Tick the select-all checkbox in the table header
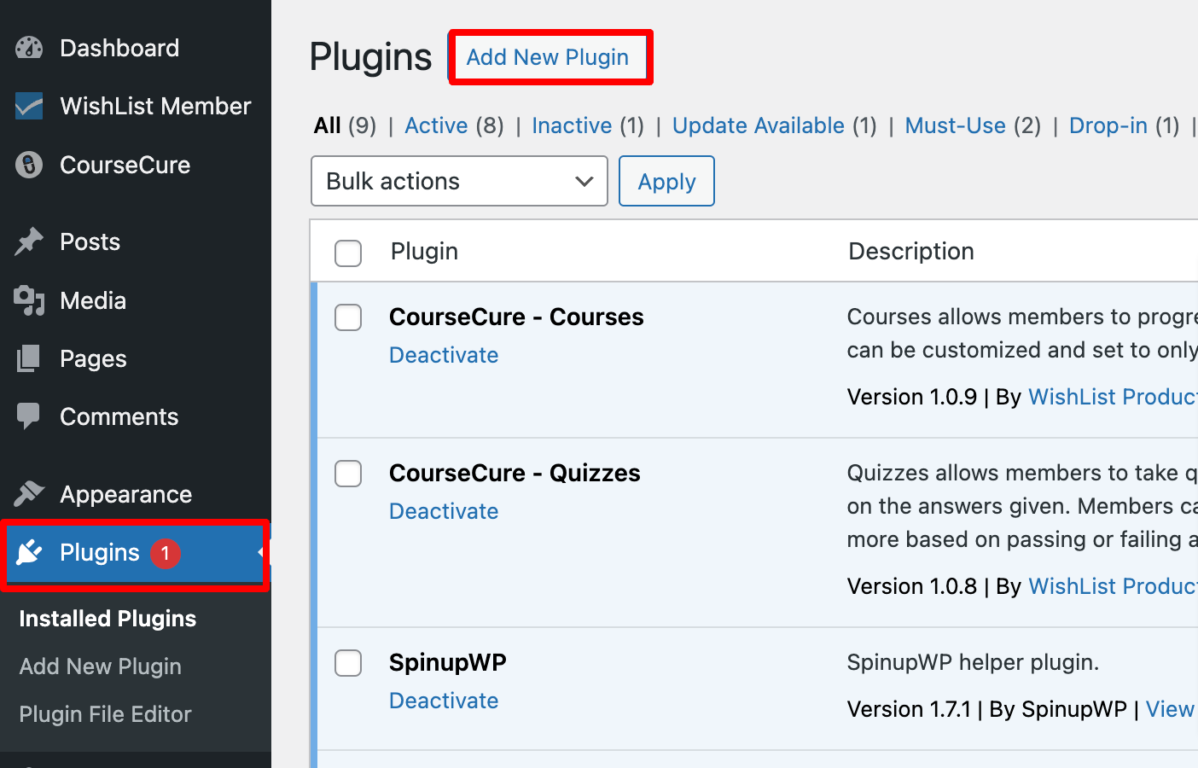This screenshot has height=768, width=1198. [348, 253]
